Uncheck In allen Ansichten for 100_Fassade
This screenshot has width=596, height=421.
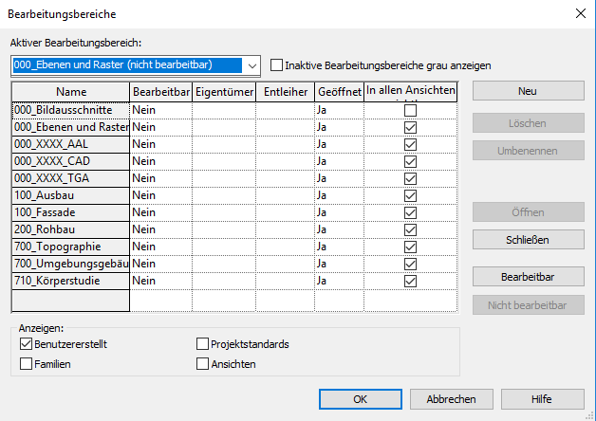410,213
